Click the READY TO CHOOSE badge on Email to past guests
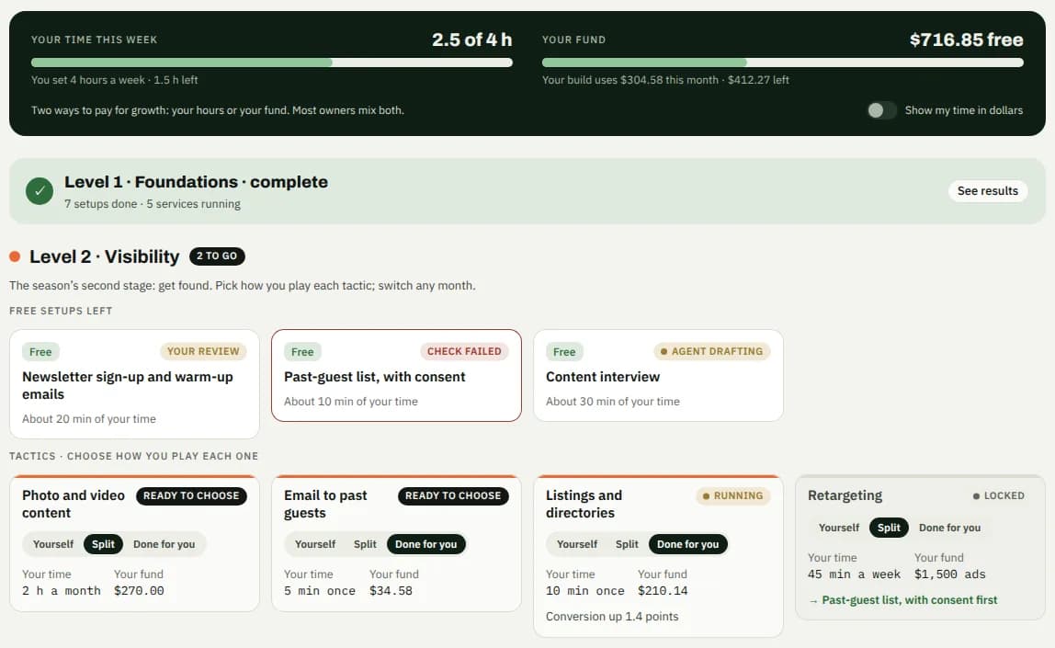 (453, 496)
